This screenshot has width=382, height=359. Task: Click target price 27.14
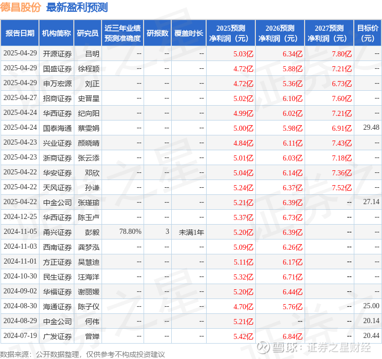pyautogui.click(x=371, y=202)
